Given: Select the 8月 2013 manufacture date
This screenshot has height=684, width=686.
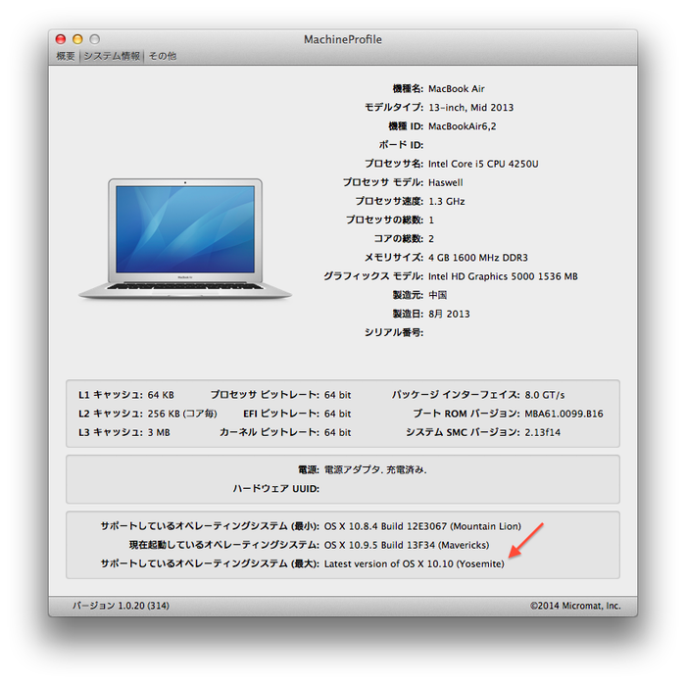Looking at the screenshot, I should [449, 314].
